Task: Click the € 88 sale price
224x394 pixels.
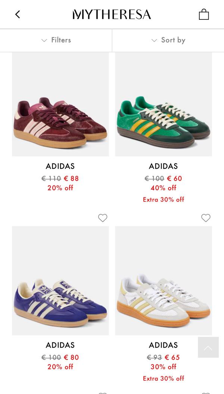Action: point(71,178)
